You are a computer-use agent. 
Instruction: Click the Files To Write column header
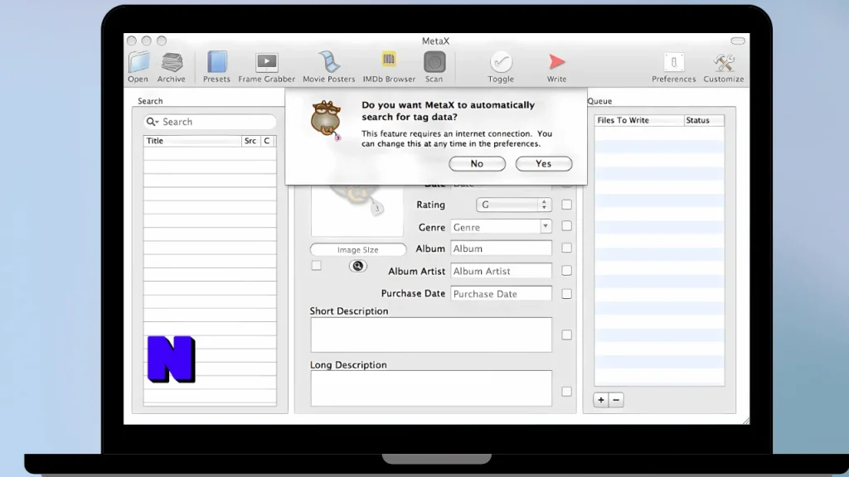(x=639, y=120)
